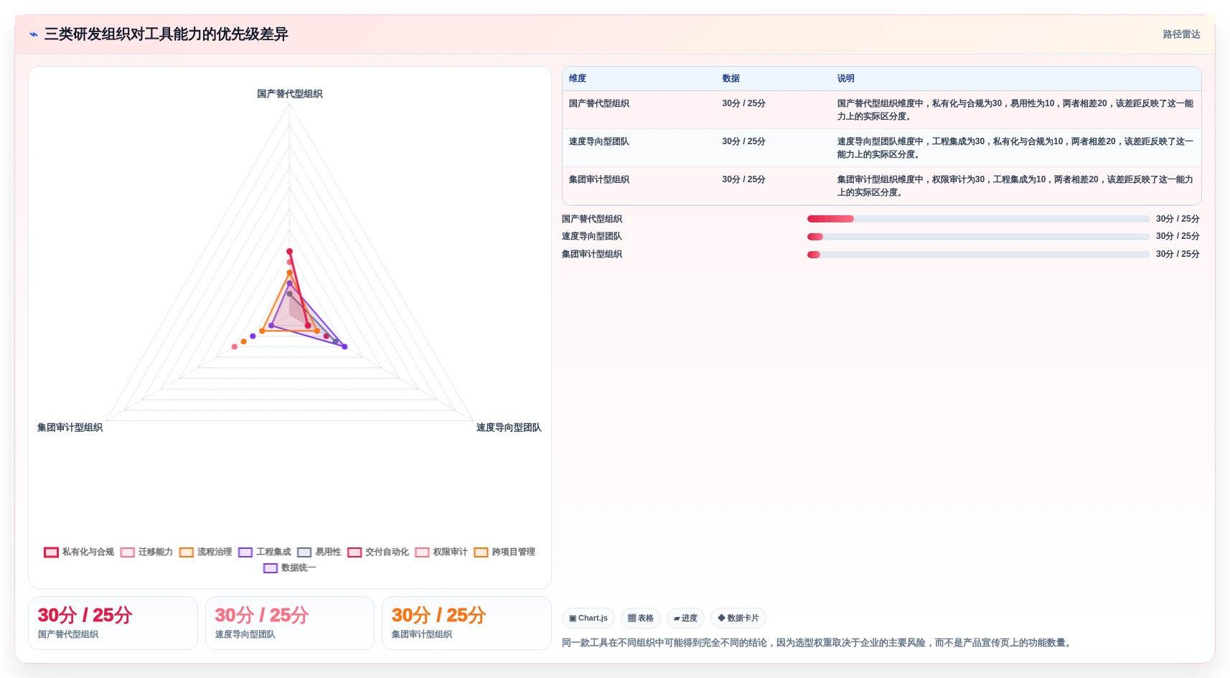The image size is (1230, 678).
Task: Click the 国产替代型组织 progress row label
Action: [592, 219]
